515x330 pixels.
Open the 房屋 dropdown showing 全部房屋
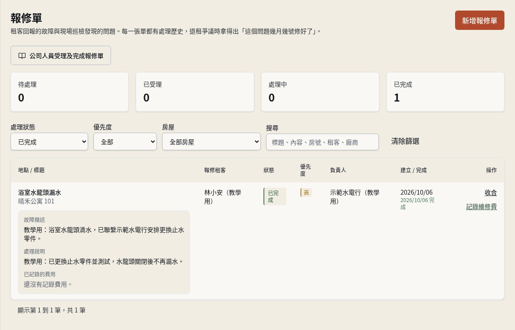click(211, 141)
